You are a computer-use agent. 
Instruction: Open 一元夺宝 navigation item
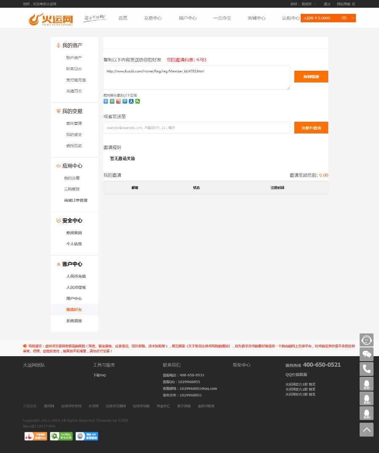click(222, 18)
